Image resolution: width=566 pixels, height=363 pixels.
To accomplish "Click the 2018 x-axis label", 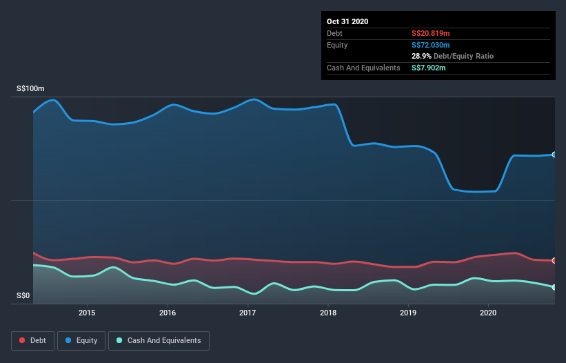I will 328,313.
